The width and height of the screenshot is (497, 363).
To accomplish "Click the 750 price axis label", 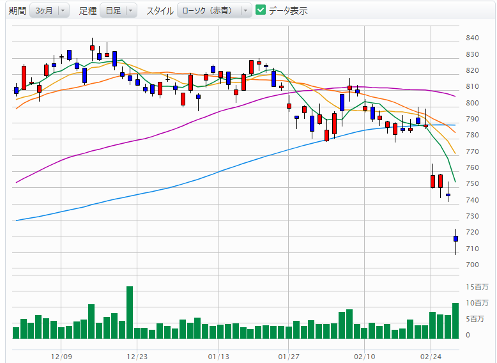I will (472, 184).
